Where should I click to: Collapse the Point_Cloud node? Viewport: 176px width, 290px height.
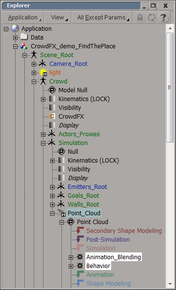[52, 213]
